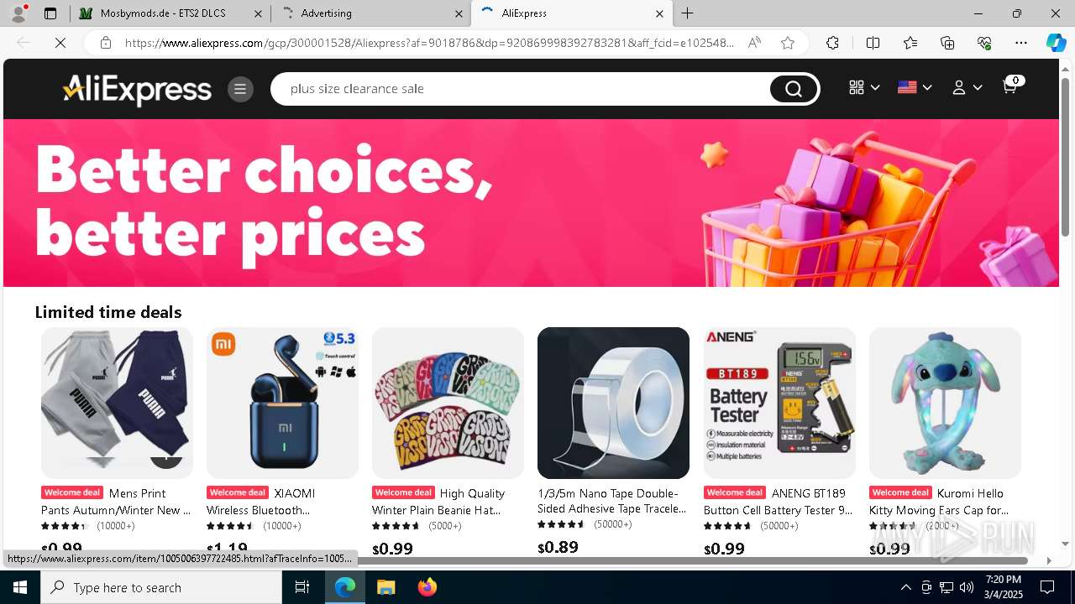Image resolution: width=1075 pixels, height=604 pixels.
Task: Click the Edge Copilot icon
Action: (1056, 43)
